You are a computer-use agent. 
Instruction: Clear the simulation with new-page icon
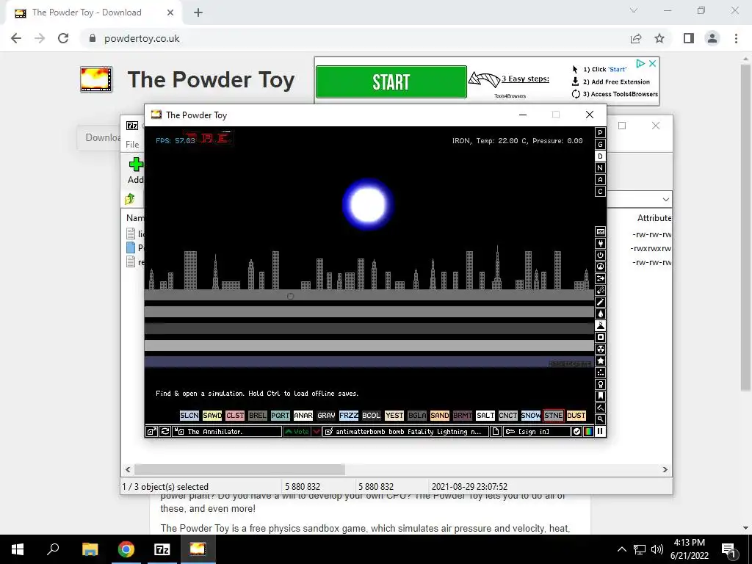496,431
